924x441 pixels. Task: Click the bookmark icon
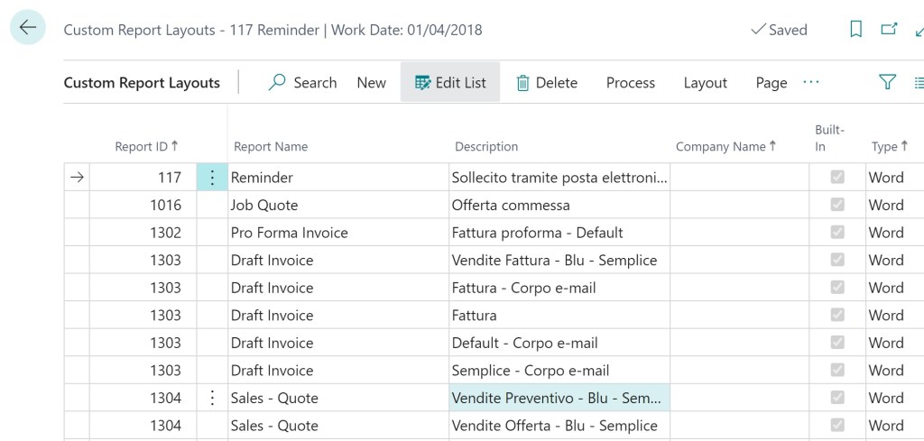pos(856,30)
